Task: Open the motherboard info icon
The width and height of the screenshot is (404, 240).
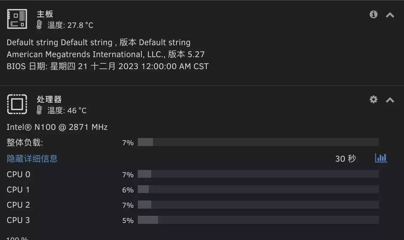Action: [374, 14]
